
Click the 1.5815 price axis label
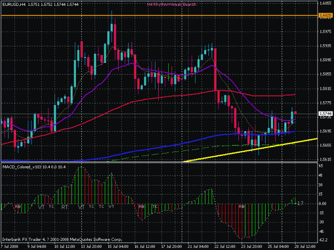point(325,88)
